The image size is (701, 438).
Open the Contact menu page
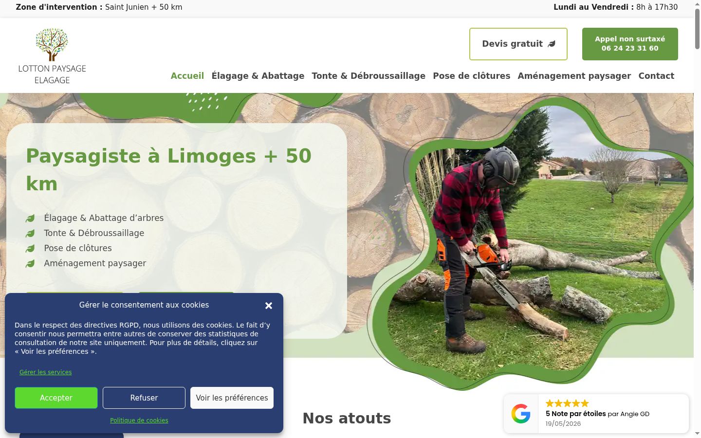coord(656,76)
